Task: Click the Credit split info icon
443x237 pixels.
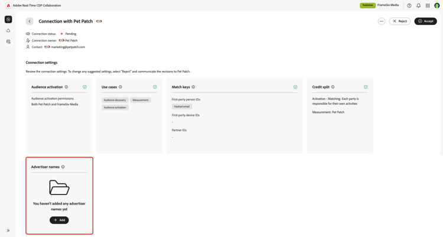Action: coord(333,87)
